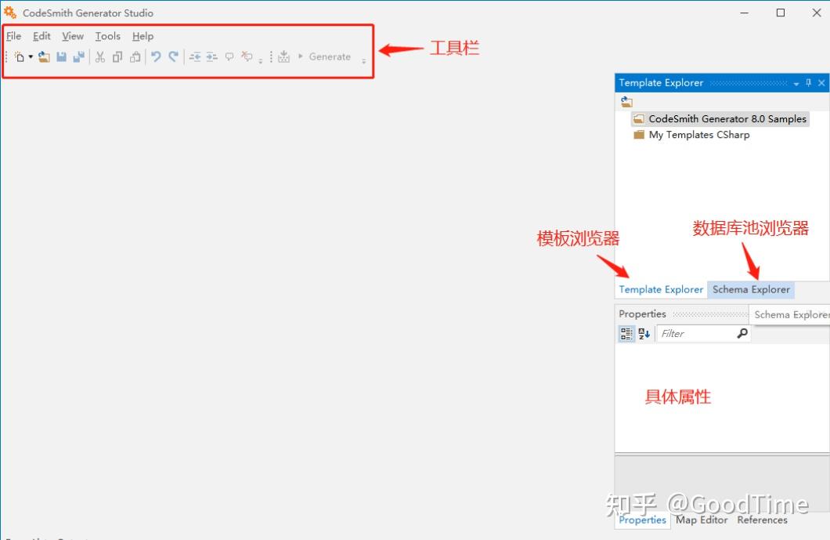Viewport: 830px width, 540px height.
Task: Switch to the Map Editor view
Action: pos(702,520)
